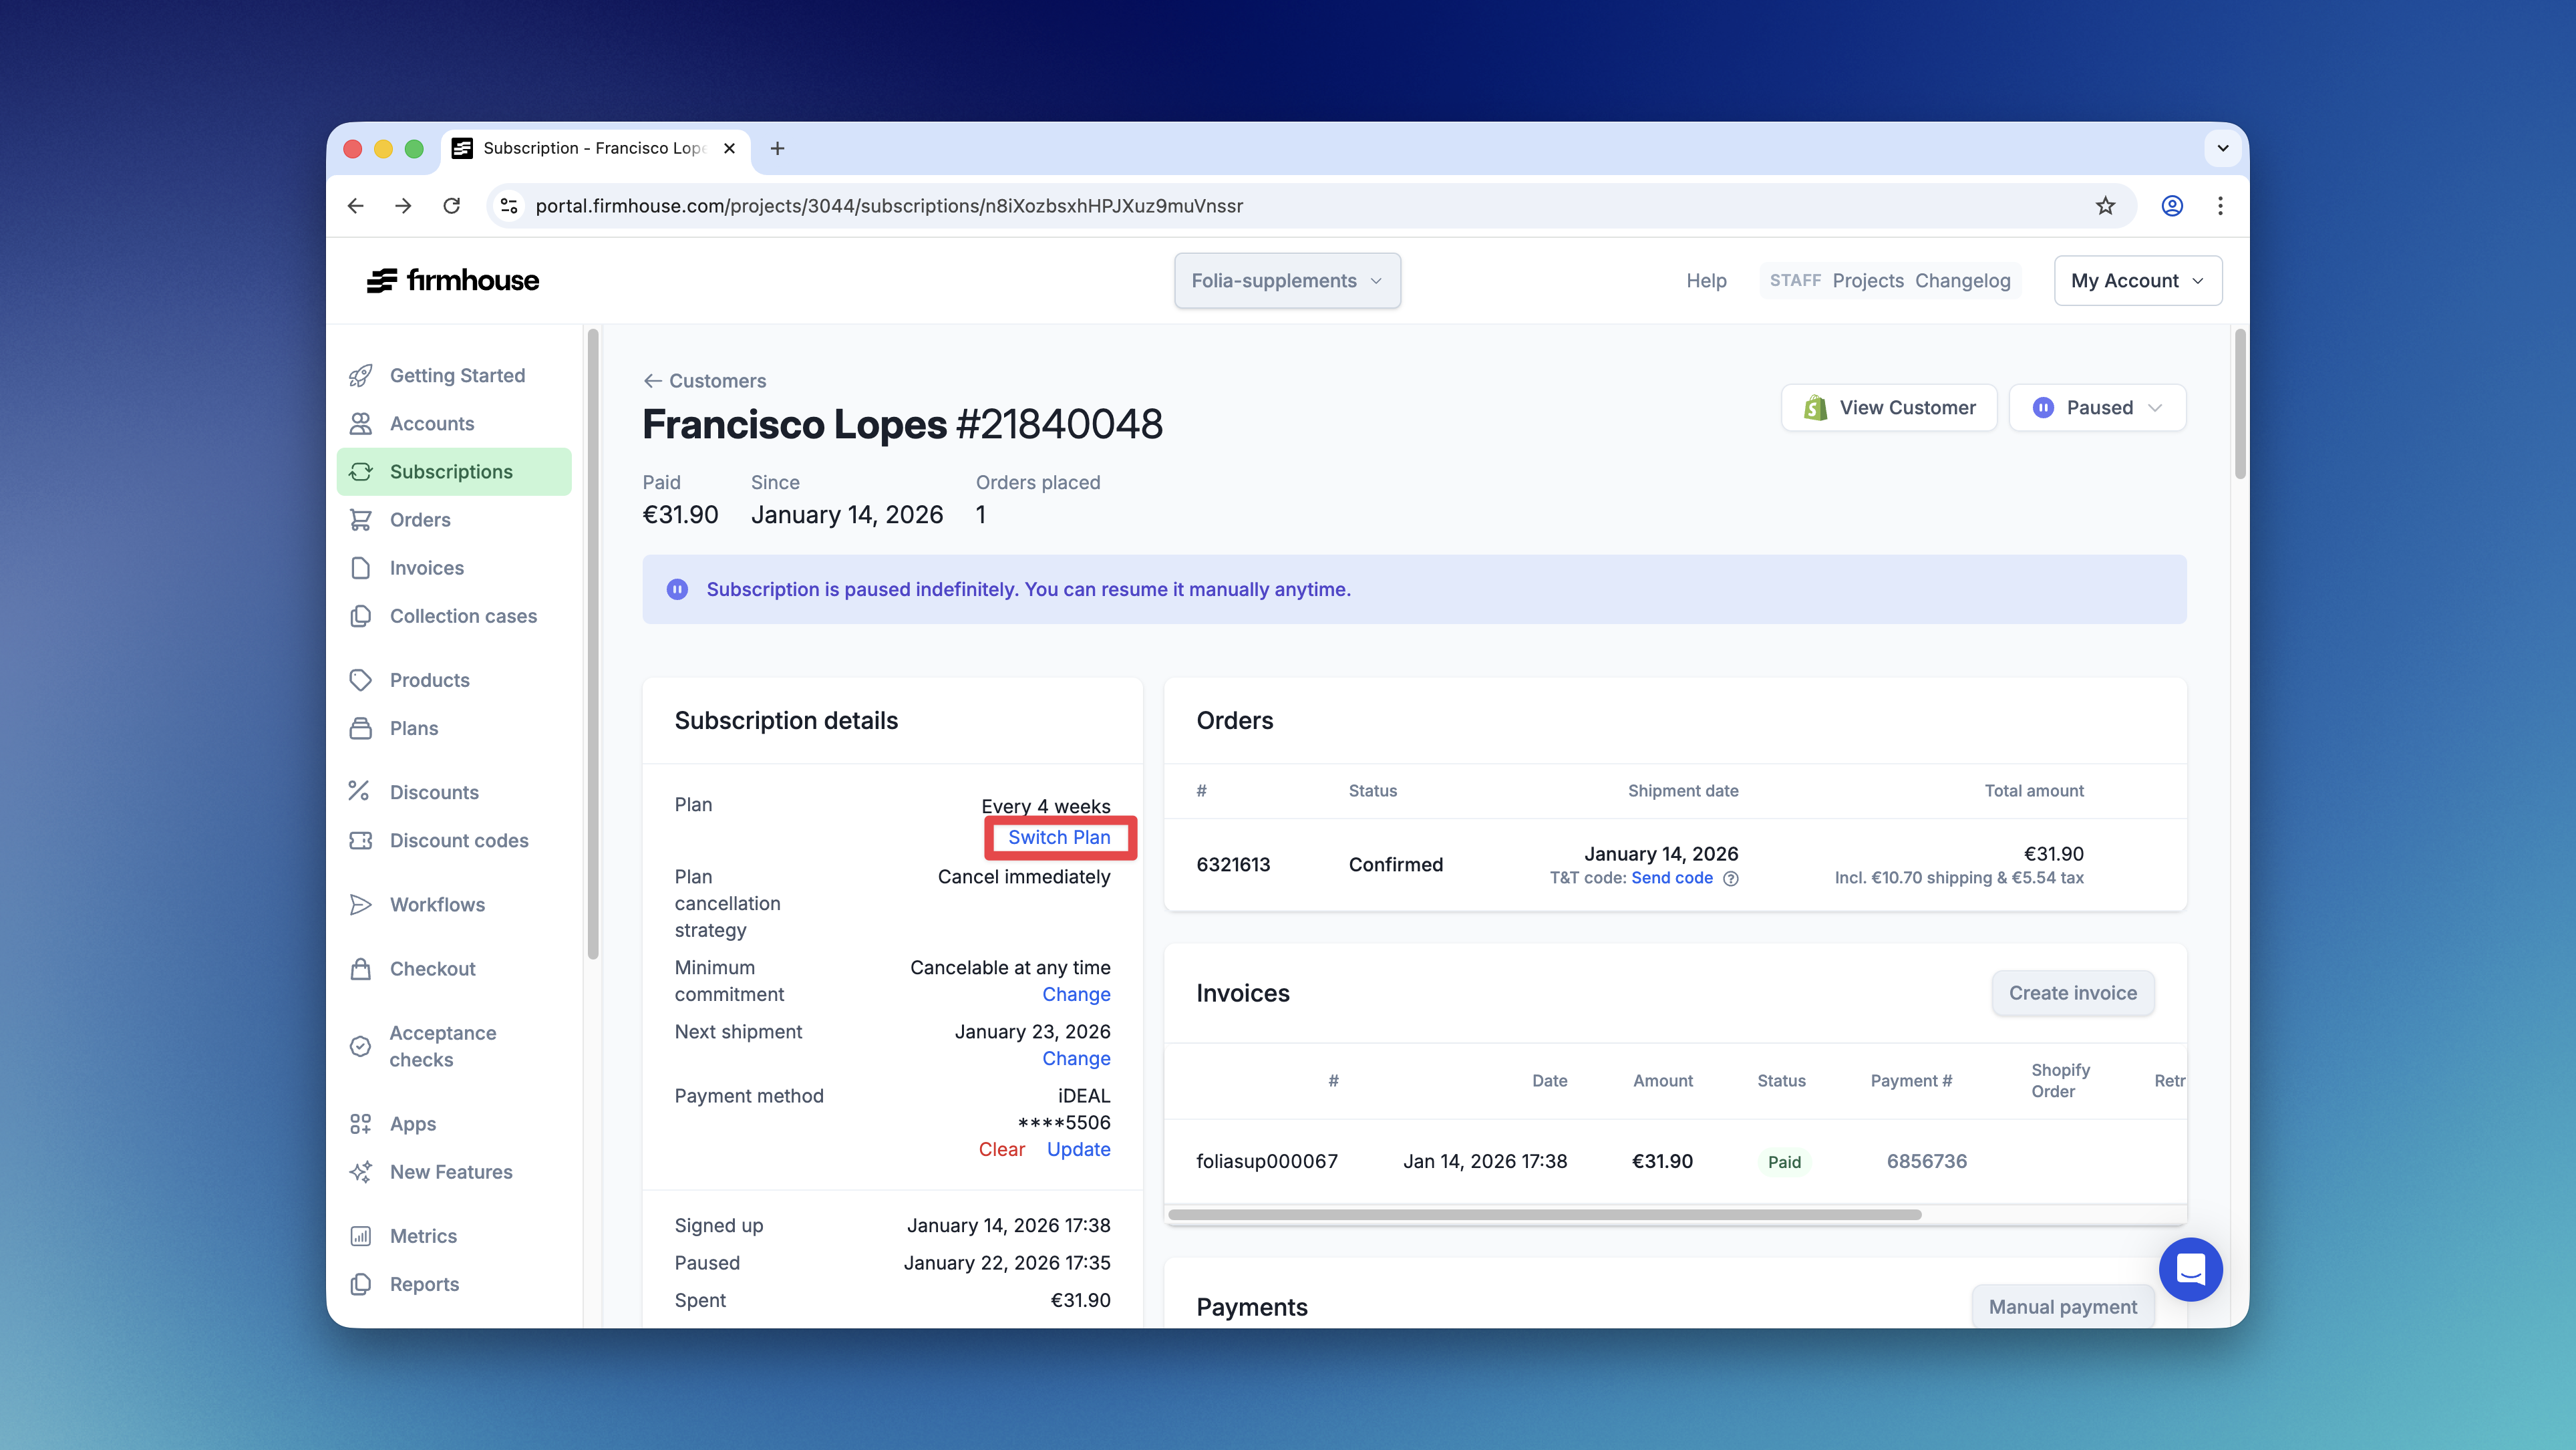The width and height of the screenshot is (2576, 1450).
Task: Click the browser reload icon
Action: [452, 206]
